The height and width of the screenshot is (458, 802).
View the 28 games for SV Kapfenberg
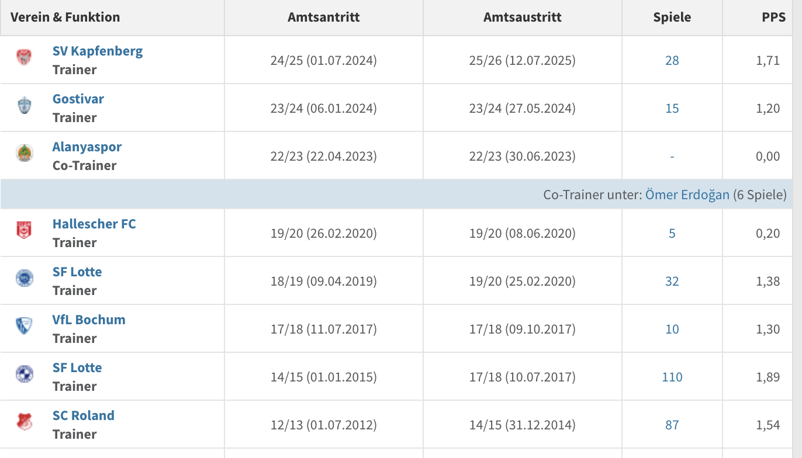tap(672, 60)
